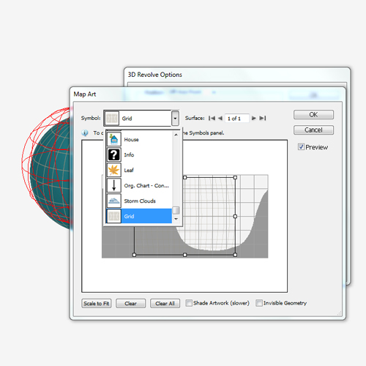366x366 pixels.
Task: Choose Grid from the symbol list
Action: point(139,216)
